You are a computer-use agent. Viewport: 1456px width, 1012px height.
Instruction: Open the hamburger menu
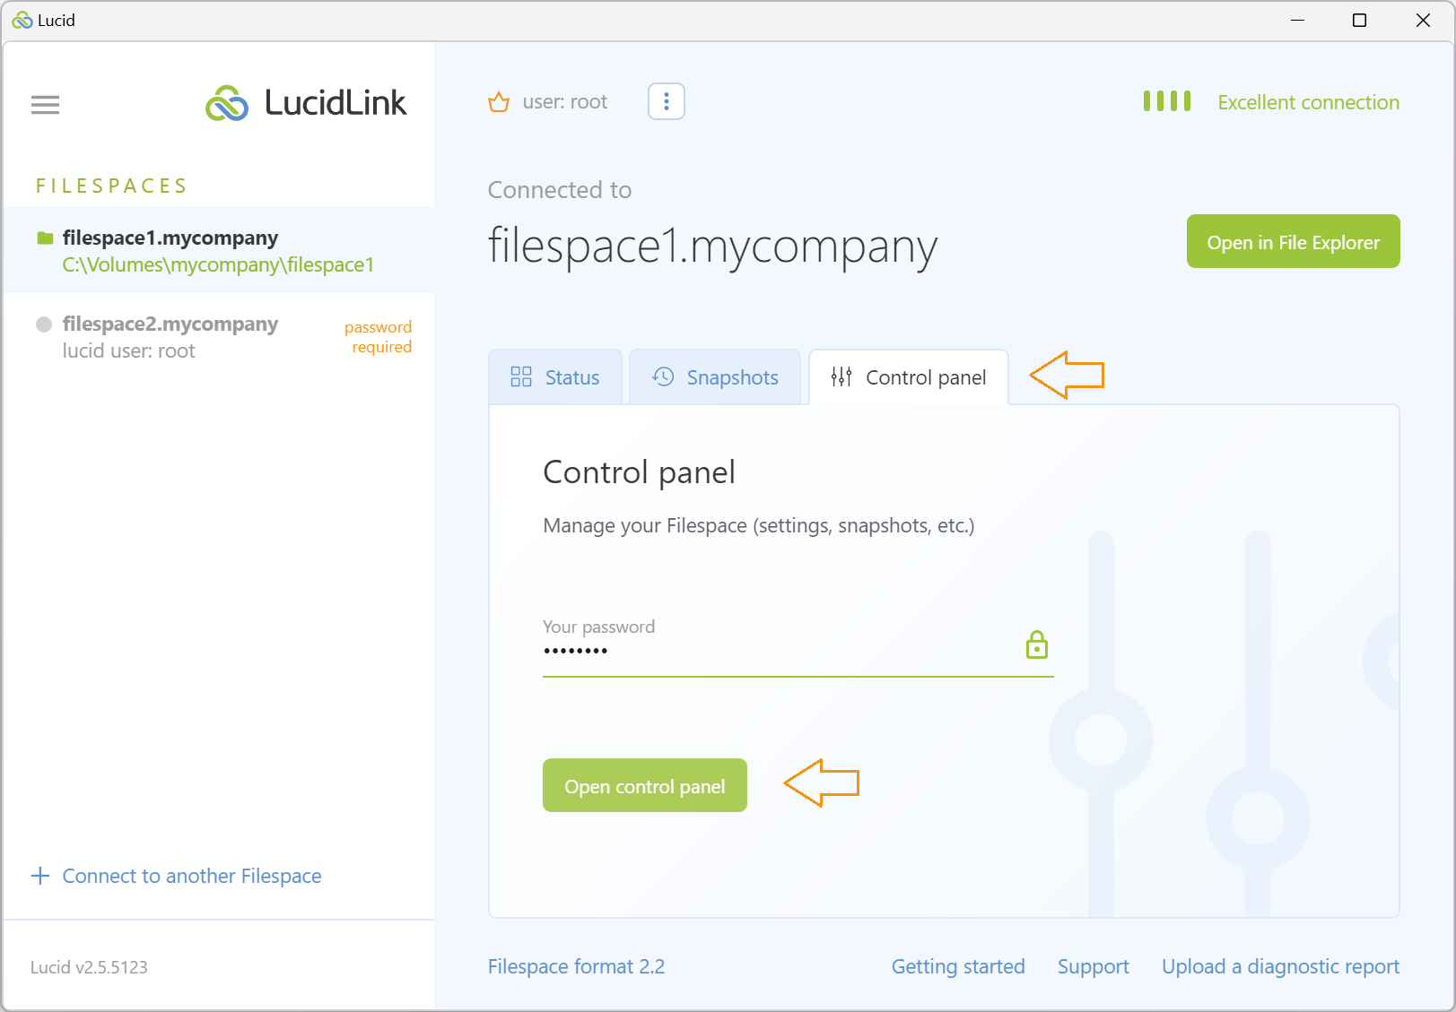(x=45, y=105)
